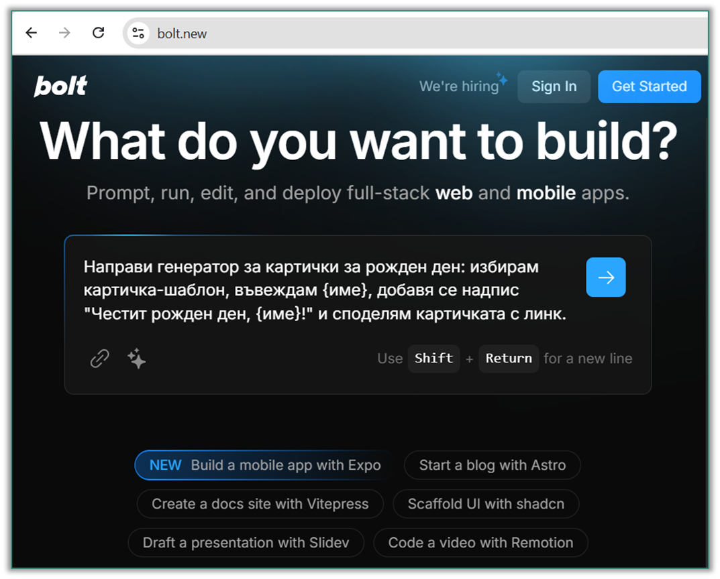The width and height of the screenshot is (720, 579).
Task: Click the bolt logo
Action: click(x=60, y=86)
